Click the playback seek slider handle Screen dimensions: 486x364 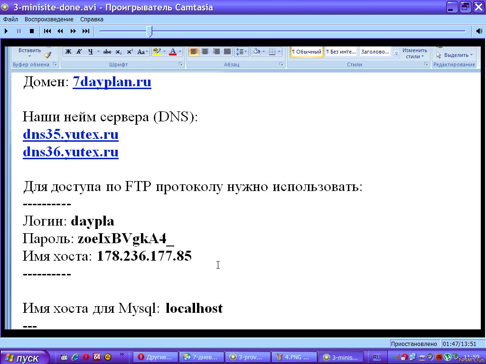pos(149,32)
